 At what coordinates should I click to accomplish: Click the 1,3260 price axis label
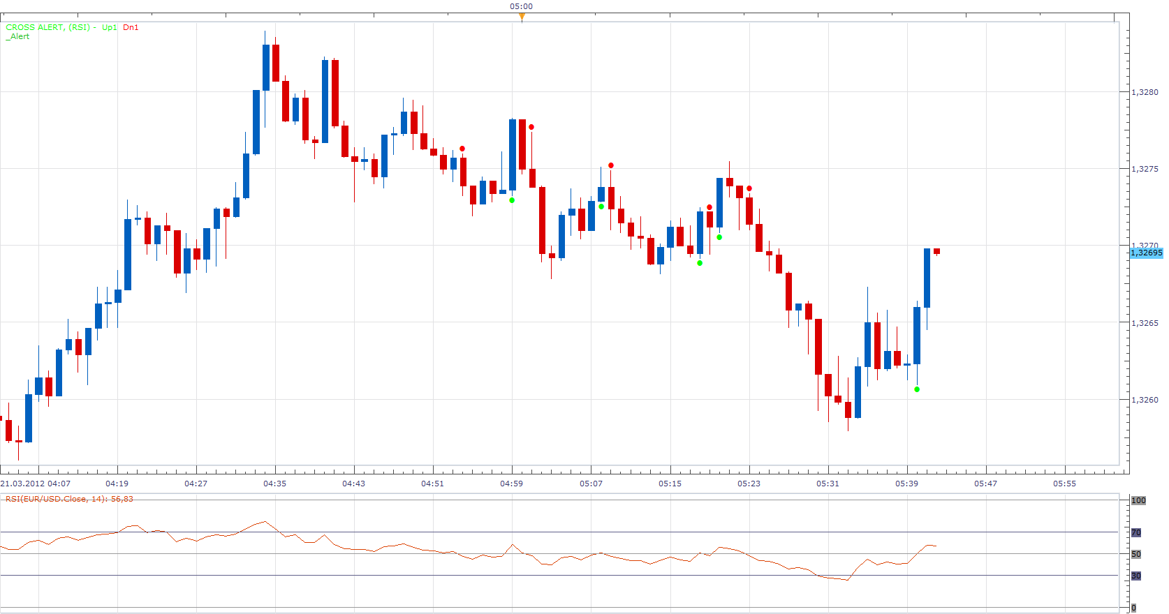pos(1145,400)
